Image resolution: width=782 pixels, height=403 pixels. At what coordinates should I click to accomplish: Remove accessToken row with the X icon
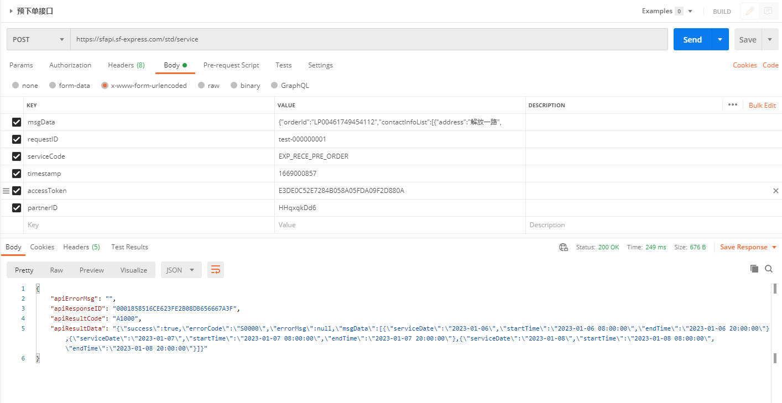click(775, 191)
